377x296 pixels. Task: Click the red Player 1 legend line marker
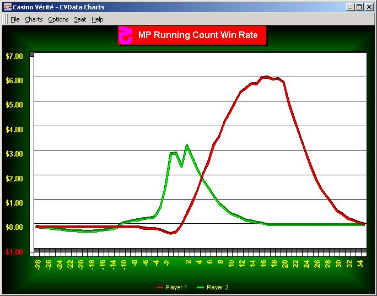pyautogui.click(x=160, y=288)
